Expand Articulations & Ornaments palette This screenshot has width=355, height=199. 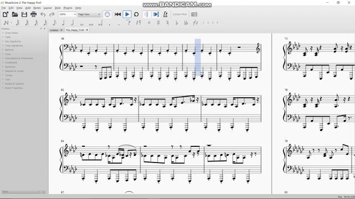click(x=19, y=58)
